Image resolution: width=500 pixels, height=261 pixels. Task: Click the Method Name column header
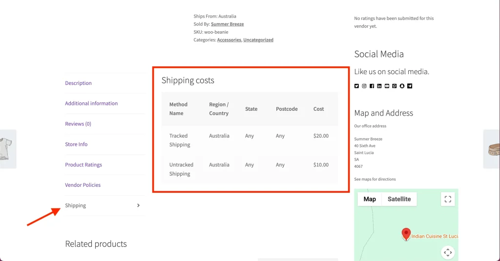(x=179, y=109)
